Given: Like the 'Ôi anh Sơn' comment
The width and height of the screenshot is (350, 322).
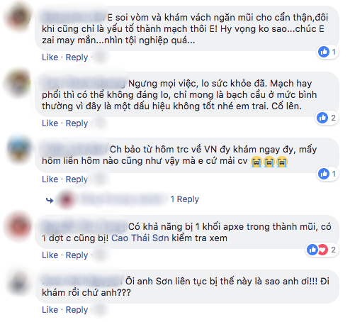Looking at the screenshot, I should point(50,310).
